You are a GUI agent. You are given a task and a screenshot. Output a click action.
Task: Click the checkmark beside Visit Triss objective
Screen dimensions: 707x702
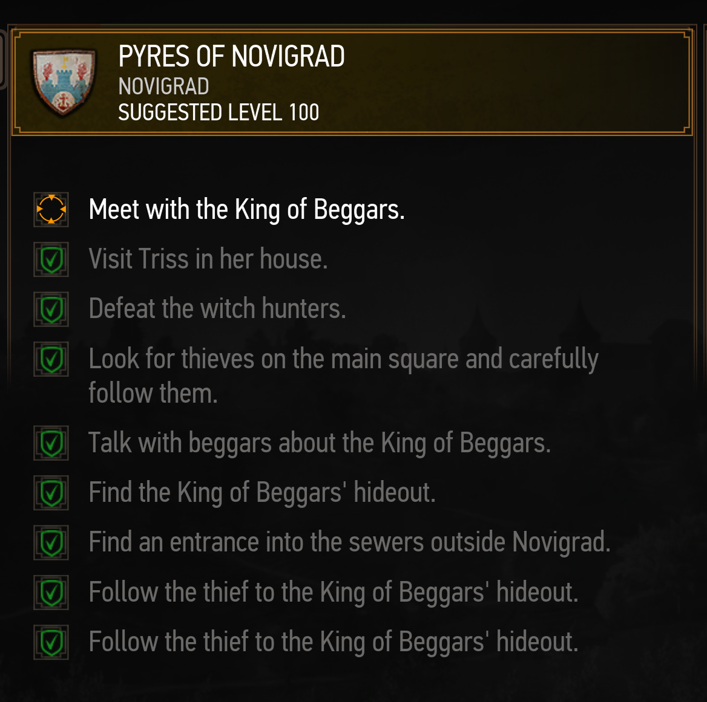coord(51,259)
